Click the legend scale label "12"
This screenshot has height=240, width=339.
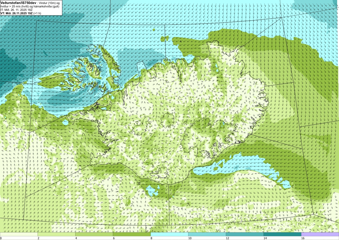[227, 238]
